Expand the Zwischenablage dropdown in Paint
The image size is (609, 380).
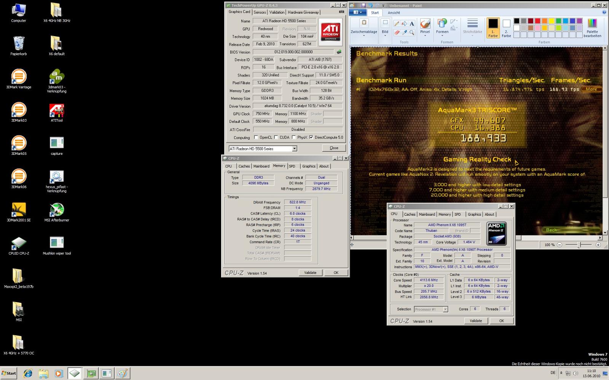pyautogui.click(x=363, y=35)
